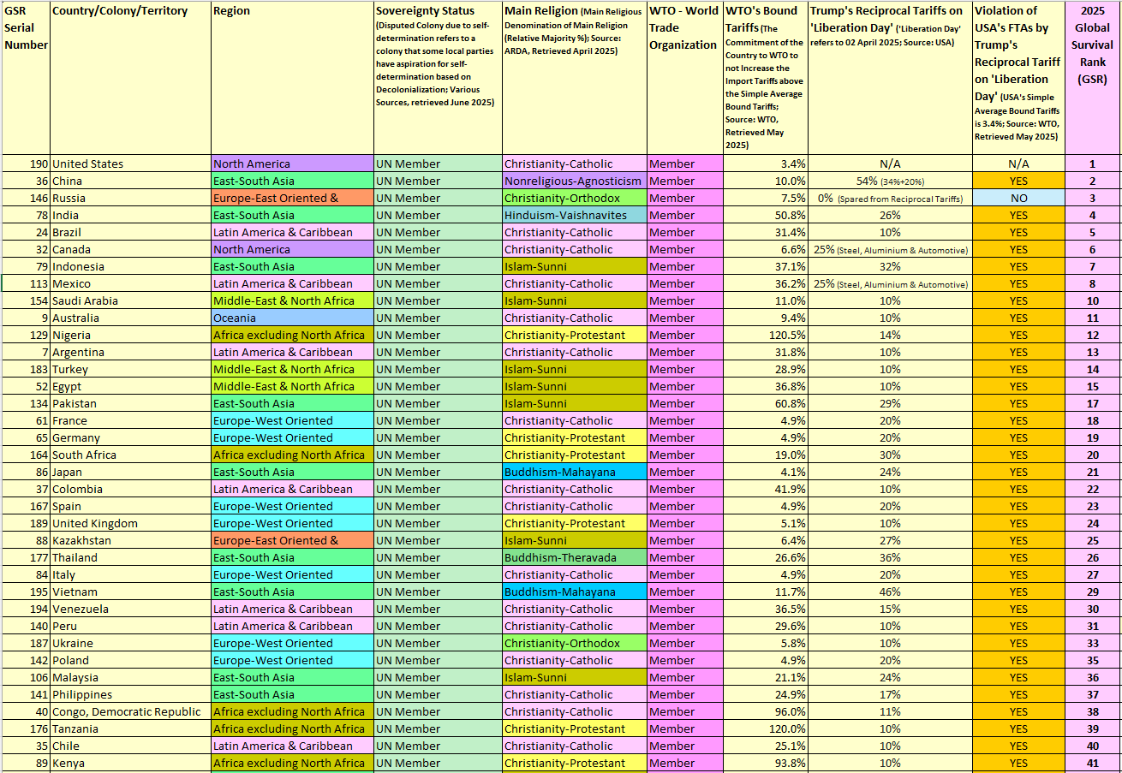Select the 'United Kingdom' country cell
Screen dimensions: 1122x773
[130, 523]
